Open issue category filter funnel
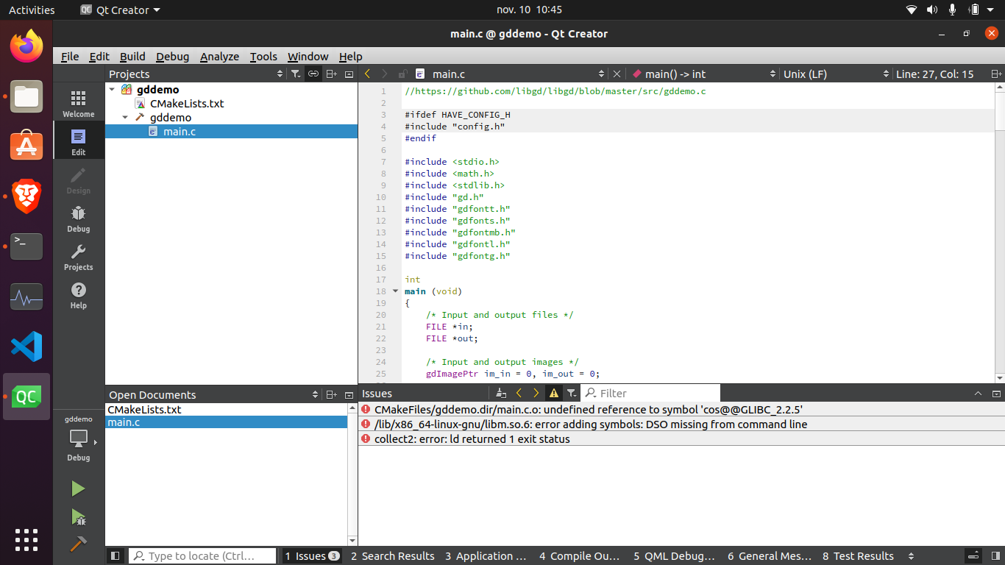Image resolution: width=1005 pixels, height=565 pixels. (571, 393)
